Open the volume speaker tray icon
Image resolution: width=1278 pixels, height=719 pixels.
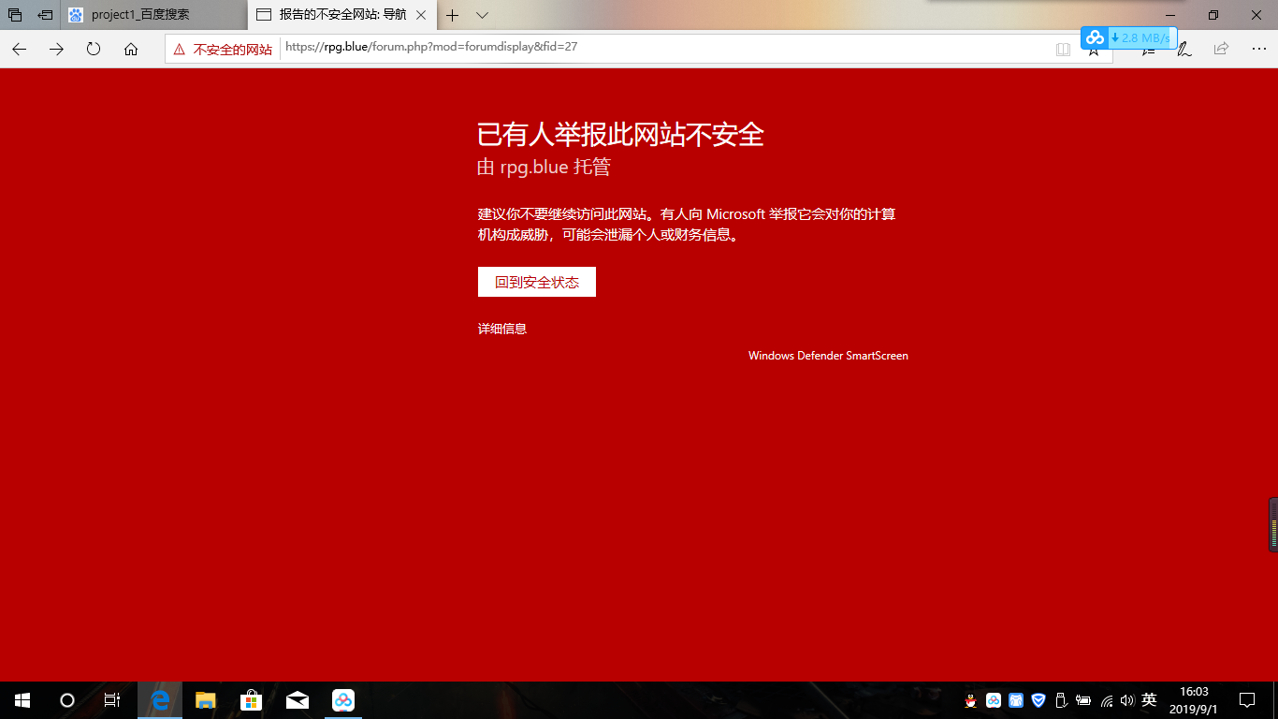[1126, 700]
